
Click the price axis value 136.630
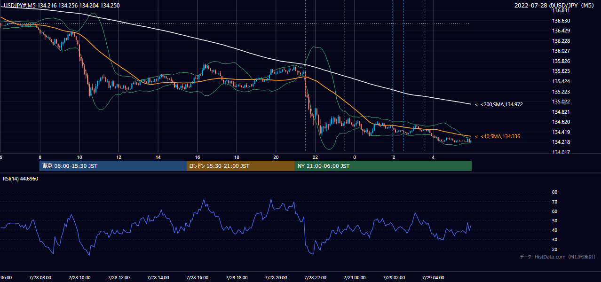[x=561, y=21]
